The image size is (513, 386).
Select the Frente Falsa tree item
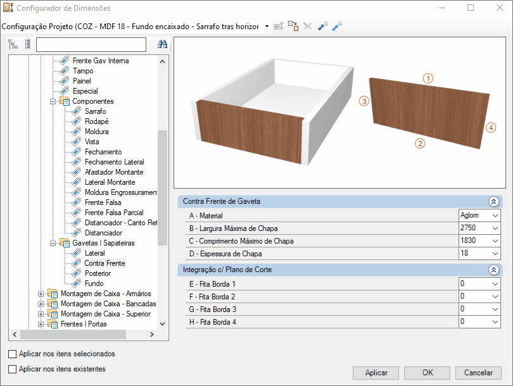coord(103,202)
